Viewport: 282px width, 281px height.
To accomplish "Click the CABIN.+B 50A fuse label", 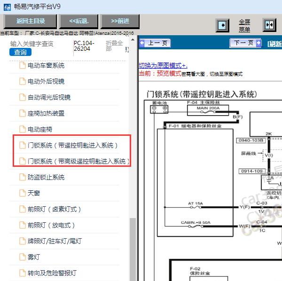I will pos(196,223).
